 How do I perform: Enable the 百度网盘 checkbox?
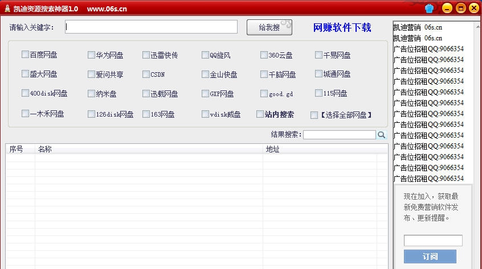(x=25, y=55)
